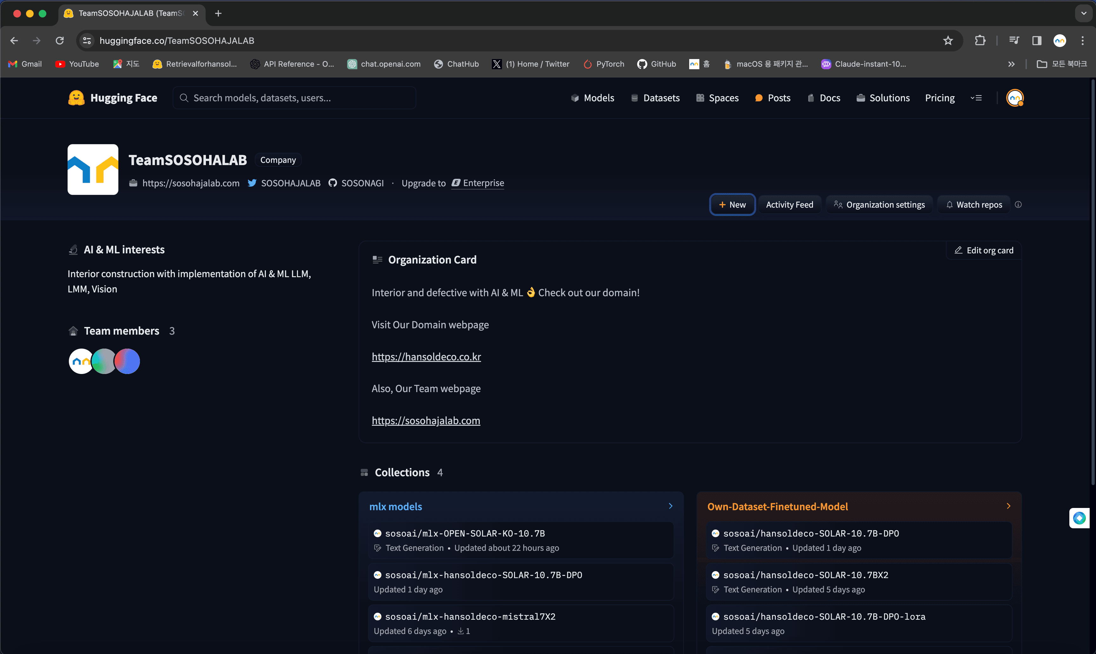Open Activity Feed
Screen dimensions: 1096x654
789,204
